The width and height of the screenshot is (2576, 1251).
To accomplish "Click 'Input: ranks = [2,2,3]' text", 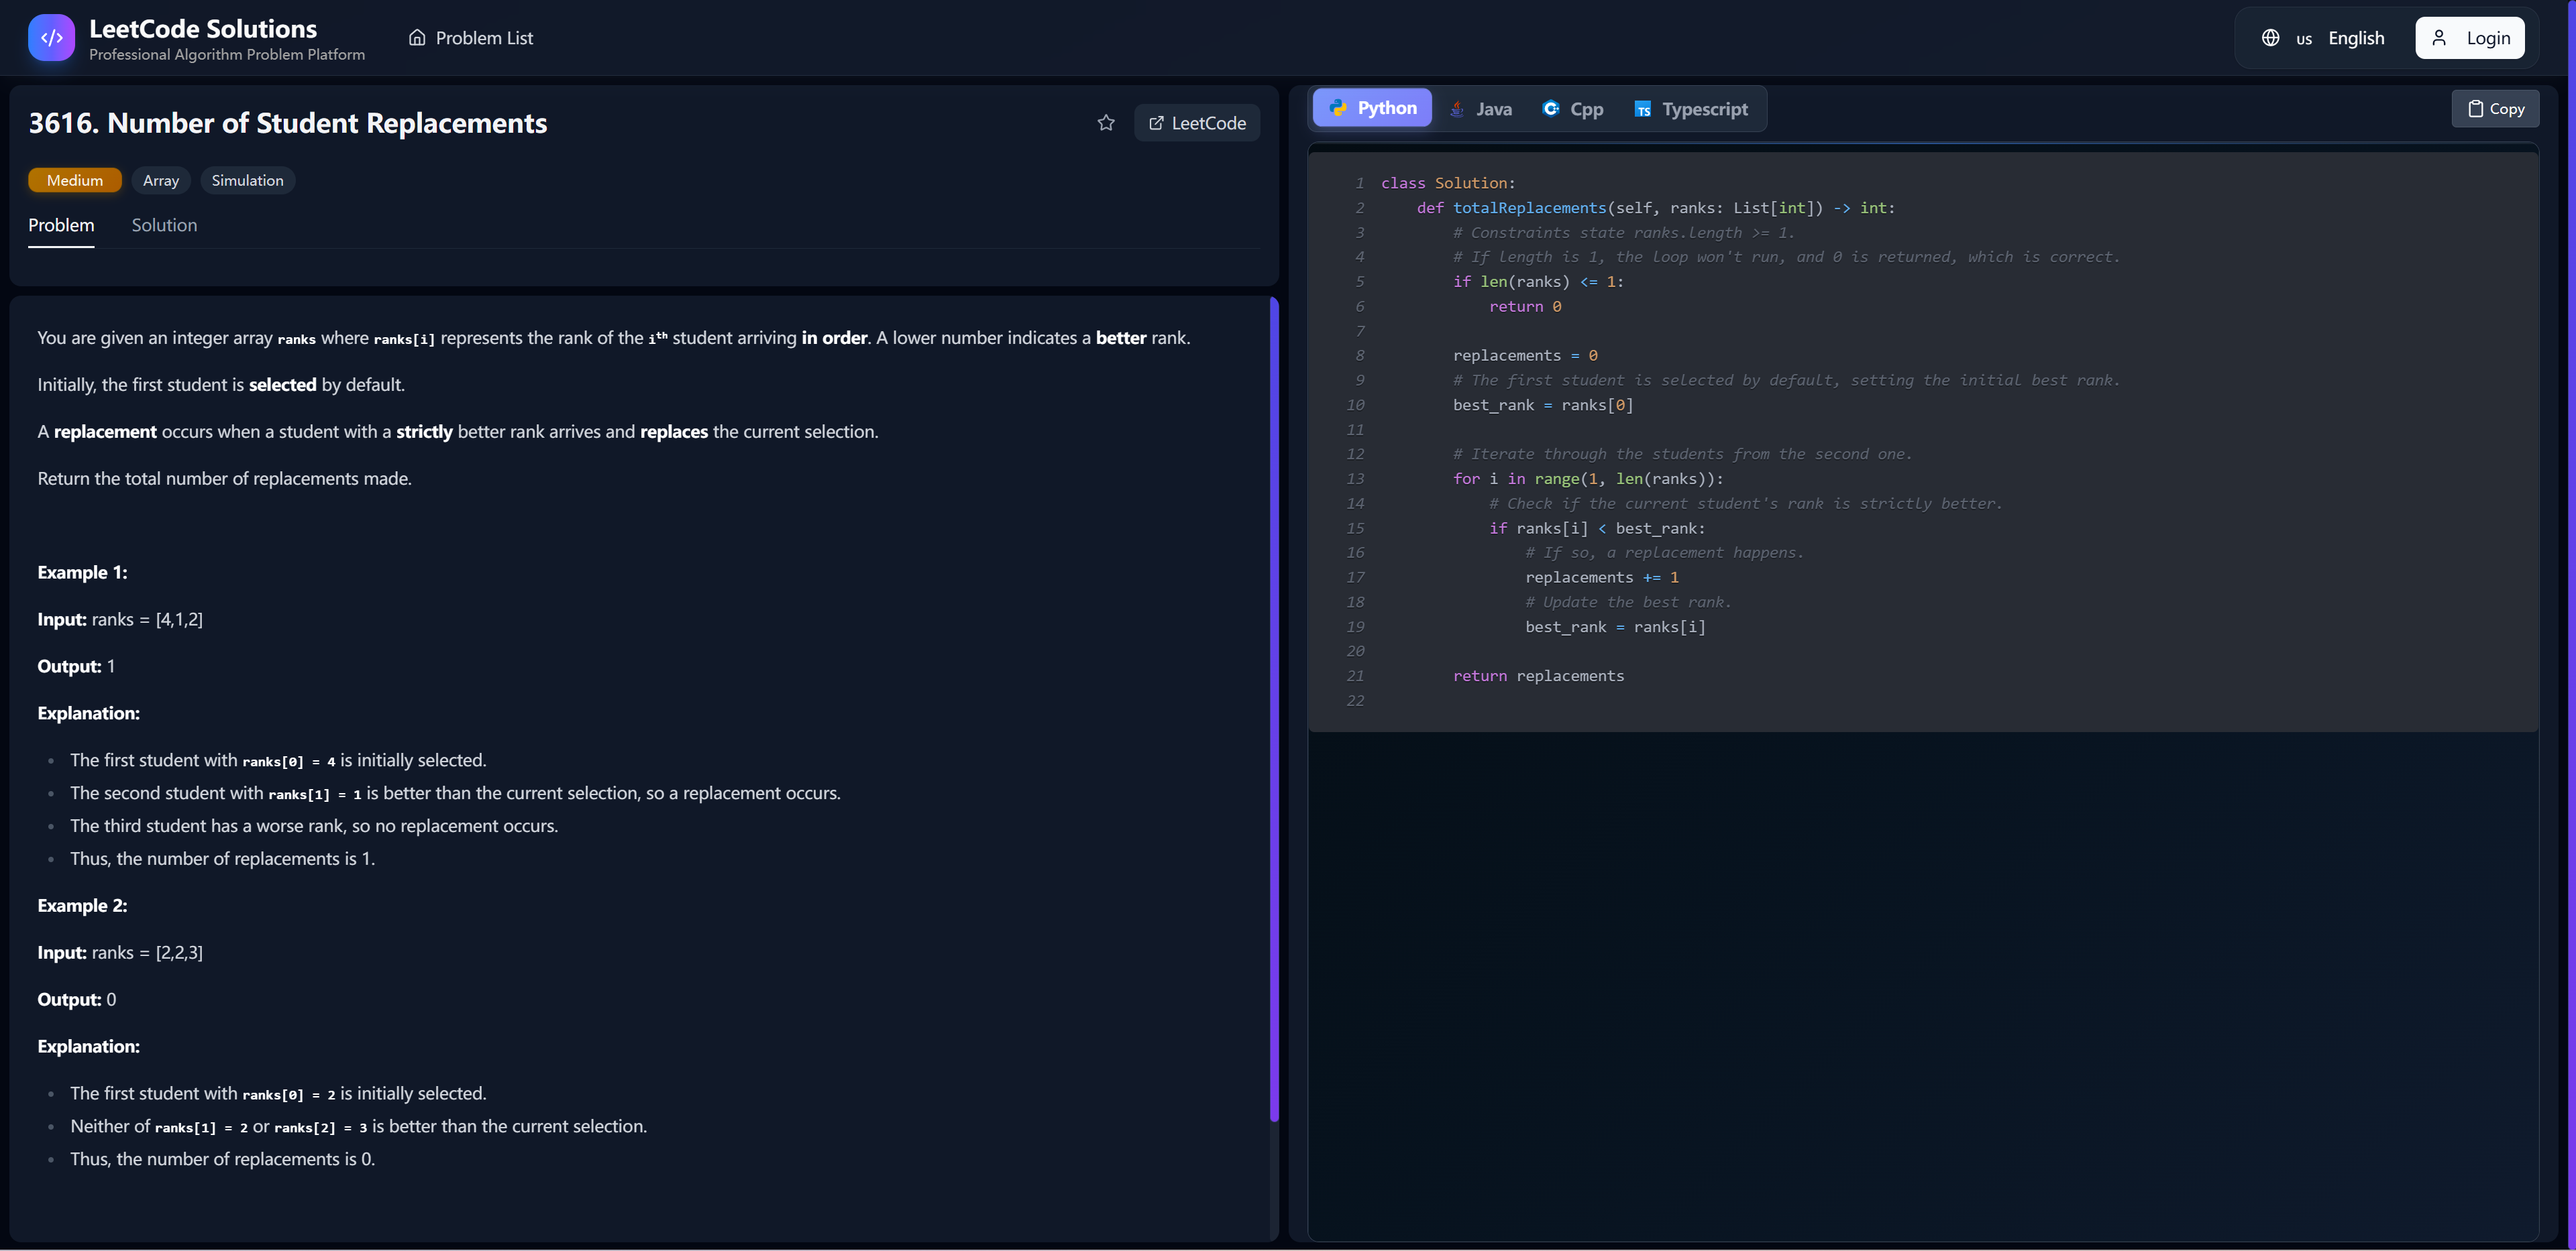I will pos(120,952).
